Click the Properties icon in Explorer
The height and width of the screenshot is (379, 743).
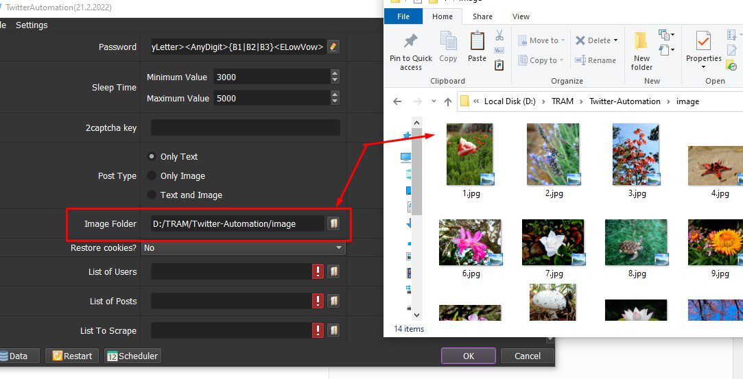(703, 41)
